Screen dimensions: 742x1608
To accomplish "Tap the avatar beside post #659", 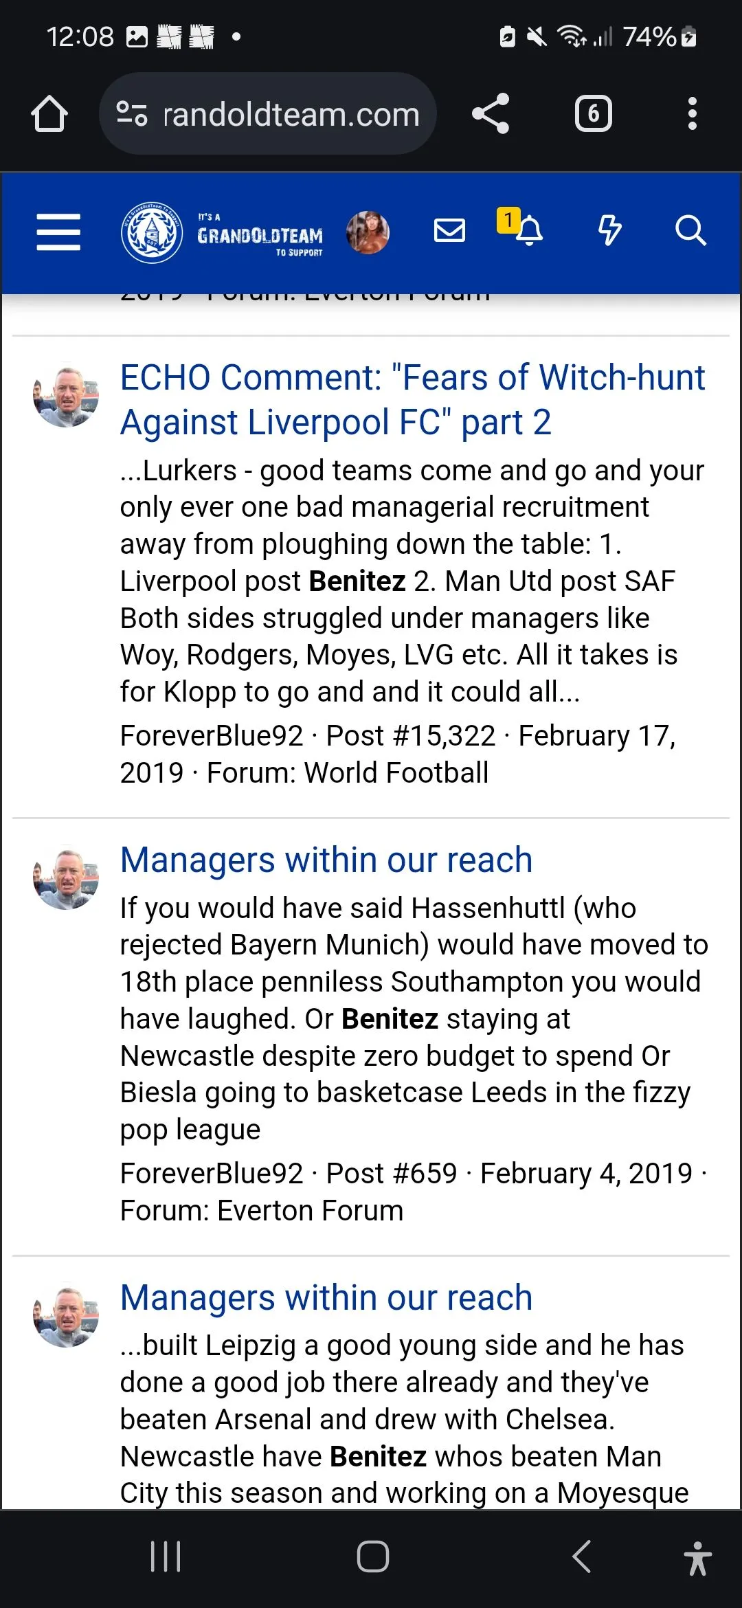I will pos(66,878).
